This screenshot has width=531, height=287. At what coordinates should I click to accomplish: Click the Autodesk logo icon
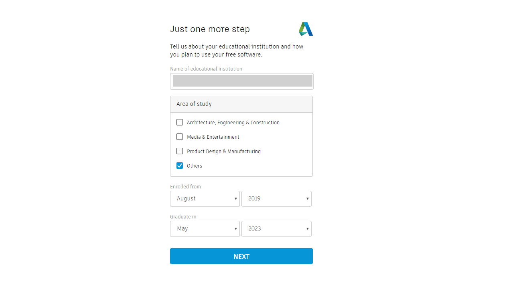point(306,29)
